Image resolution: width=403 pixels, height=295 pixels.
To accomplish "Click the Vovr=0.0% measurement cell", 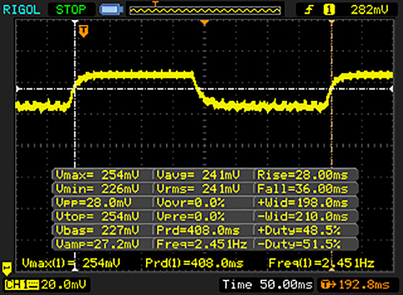I will point(203,203).
